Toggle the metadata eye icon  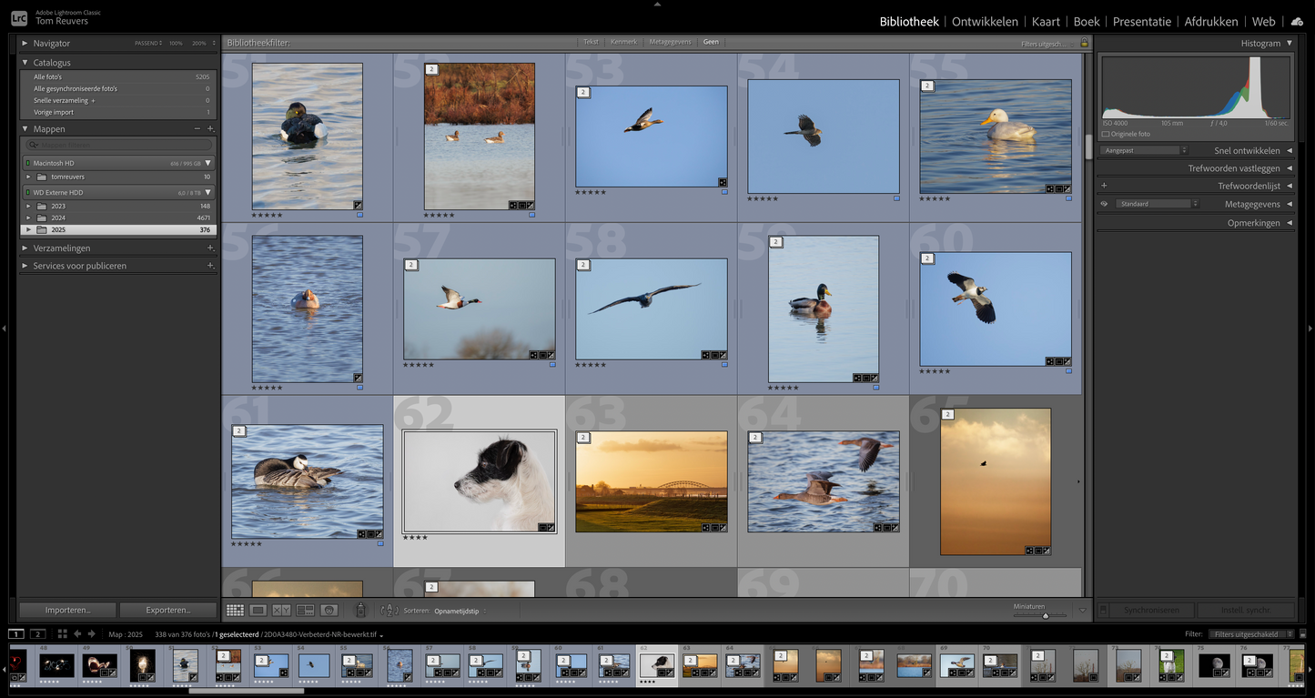pos(1104,204)
